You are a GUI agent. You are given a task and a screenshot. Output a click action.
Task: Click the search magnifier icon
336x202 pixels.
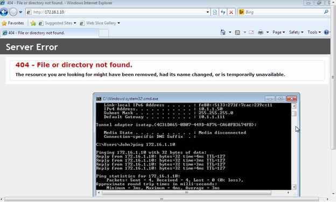pos(326,12)
